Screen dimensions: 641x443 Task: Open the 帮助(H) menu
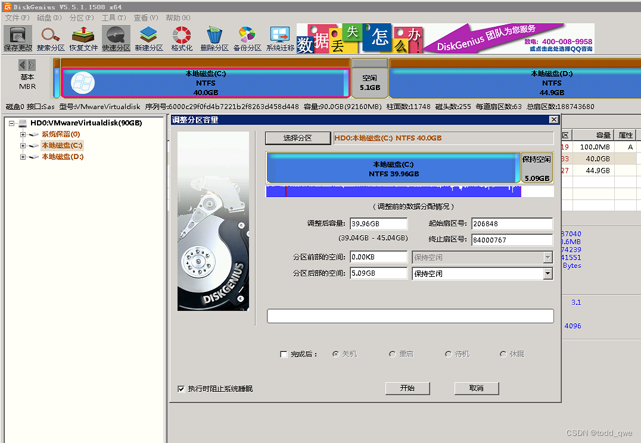tap(178, 18)
